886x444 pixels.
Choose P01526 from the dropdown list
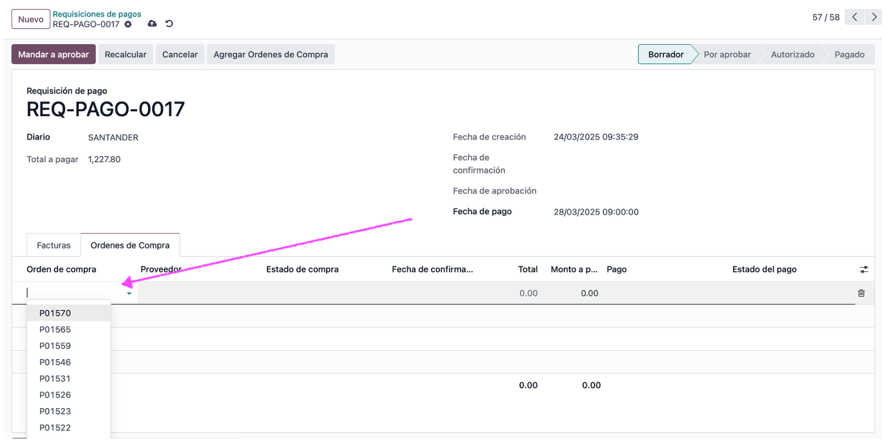[x=68, y=395]
